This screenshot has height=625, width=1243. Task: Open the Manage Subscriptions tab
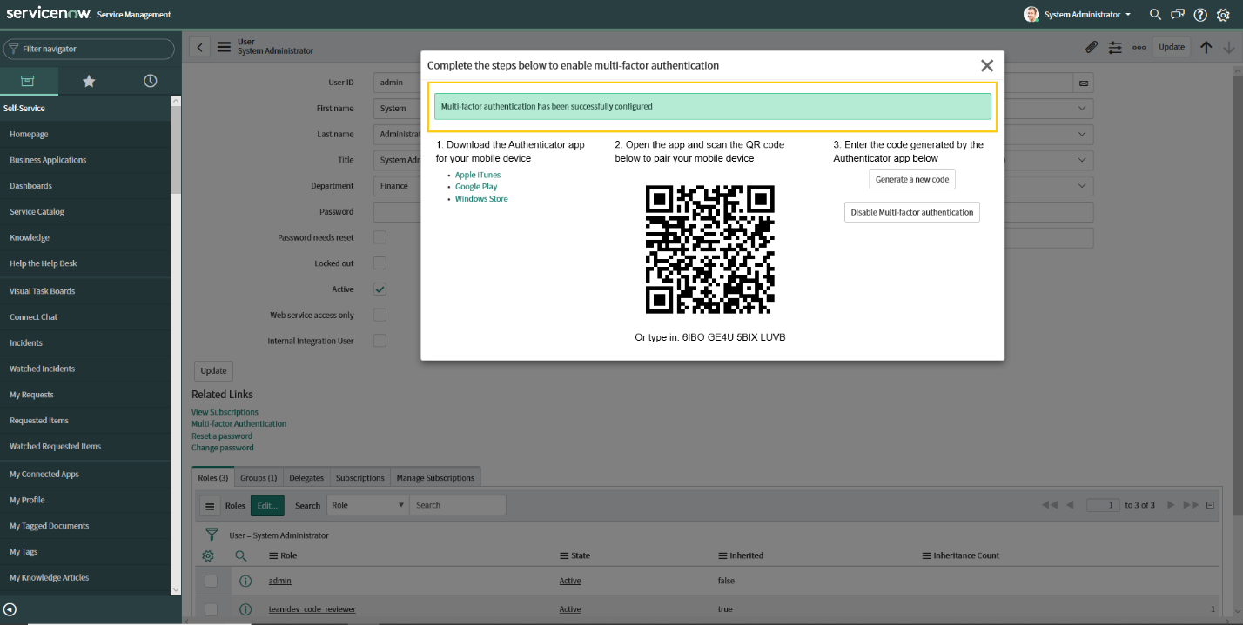pos(435,476)
